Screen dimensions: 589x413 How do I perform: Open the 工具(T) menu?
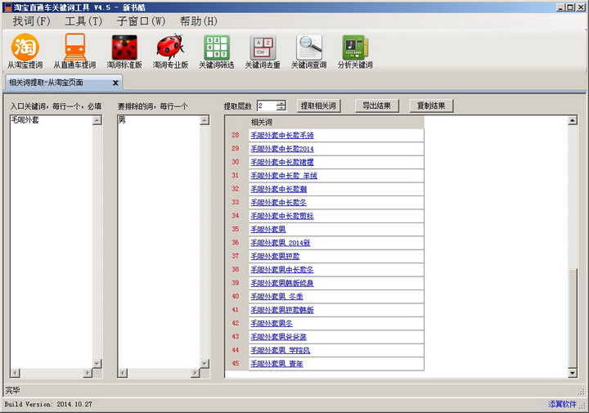click(83, 21)
